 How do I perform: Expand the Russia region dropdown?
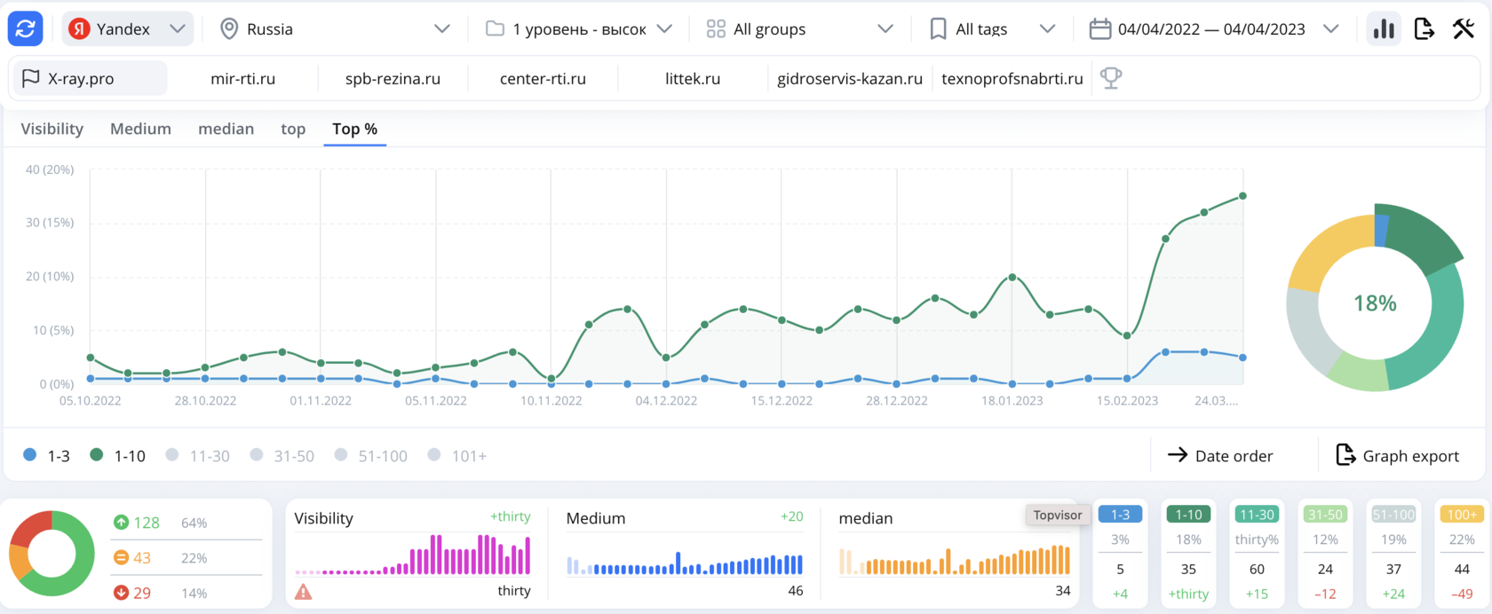pyautogui.click(x=336, y=29)
